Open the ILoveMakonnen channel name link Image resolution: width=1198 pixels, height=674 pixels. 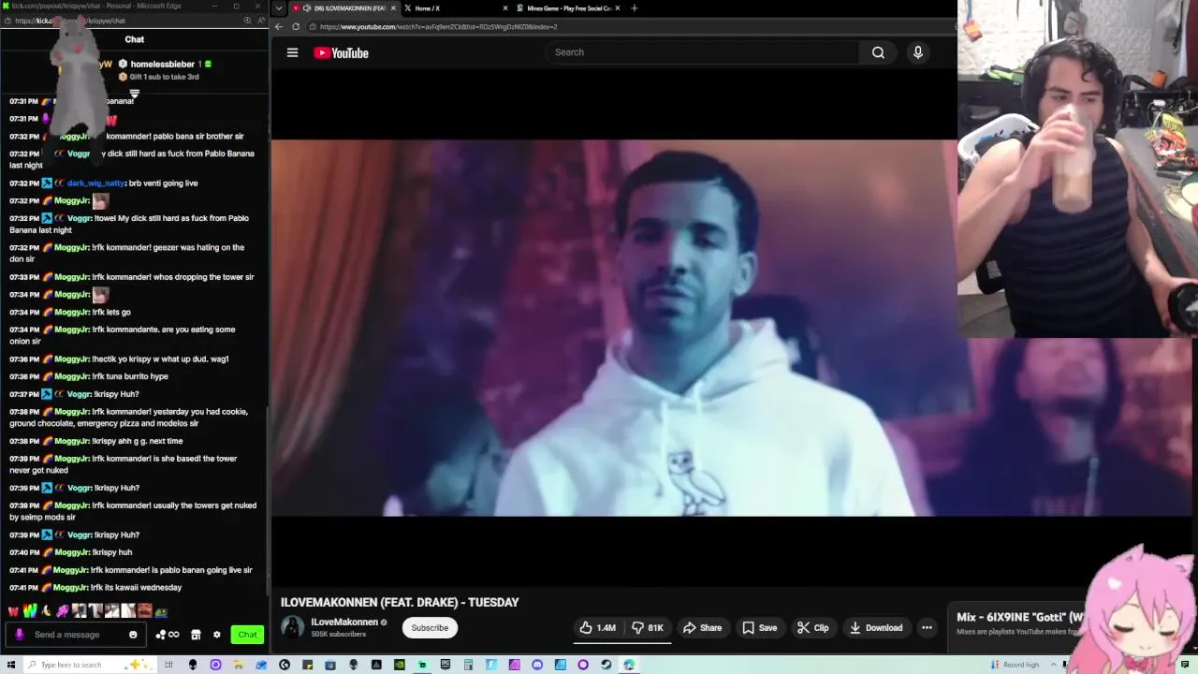coord(344,623)
